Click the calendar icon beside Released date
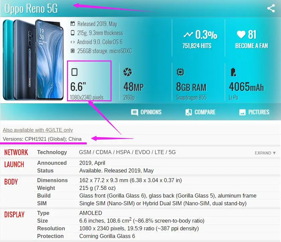 [73, 24]
